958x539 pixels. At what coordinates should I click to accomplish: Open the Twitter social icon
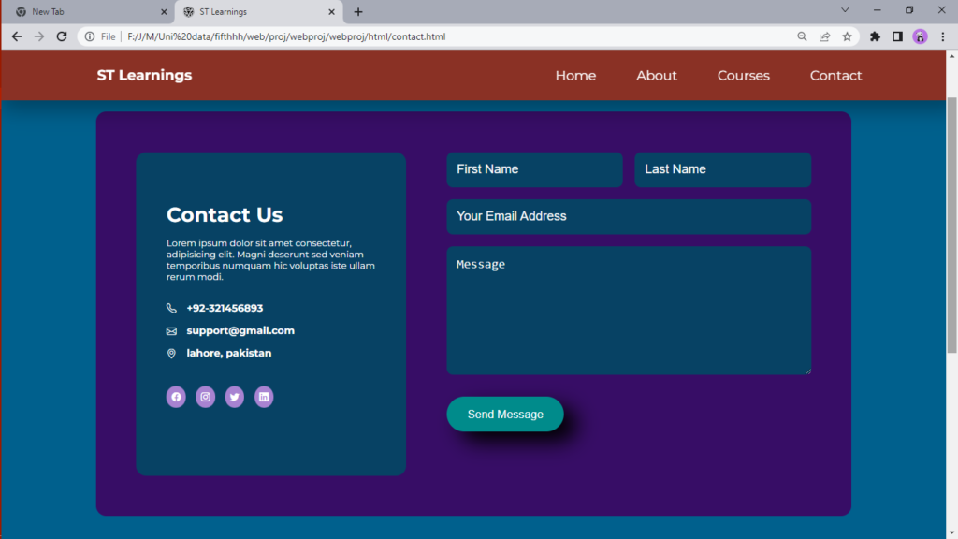pos(235,397)
